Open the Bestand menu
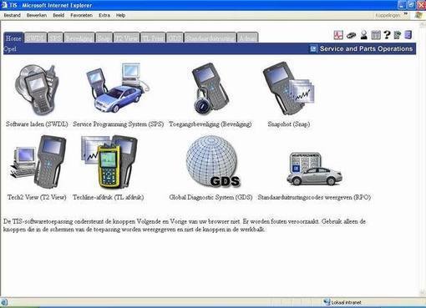The image size is (426, 308). 13,15
